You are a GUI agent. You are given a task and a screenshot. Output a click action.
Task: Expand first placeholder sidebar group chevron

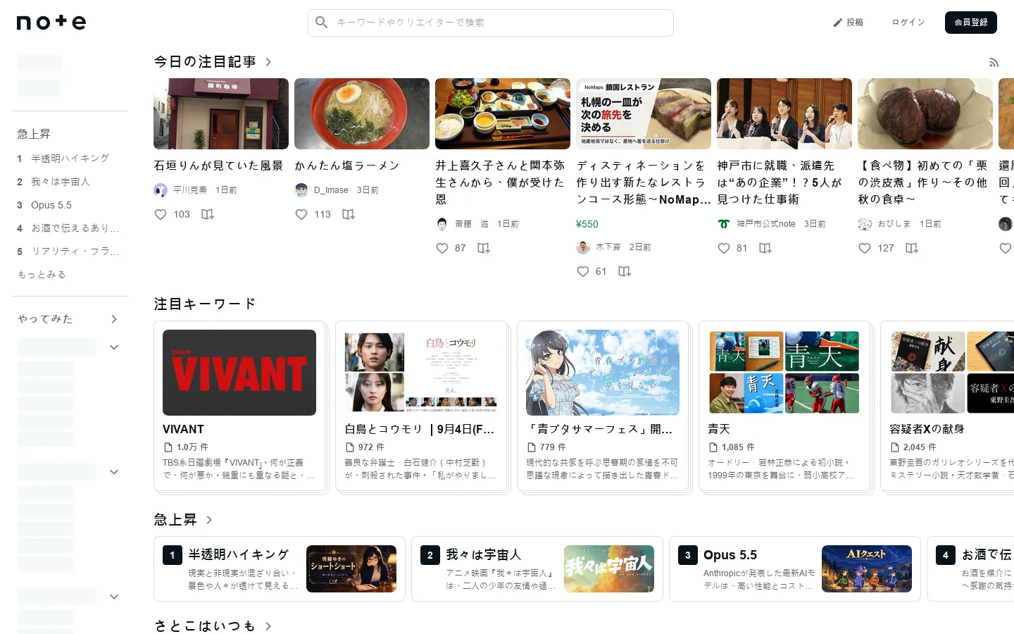pos(114,347)
